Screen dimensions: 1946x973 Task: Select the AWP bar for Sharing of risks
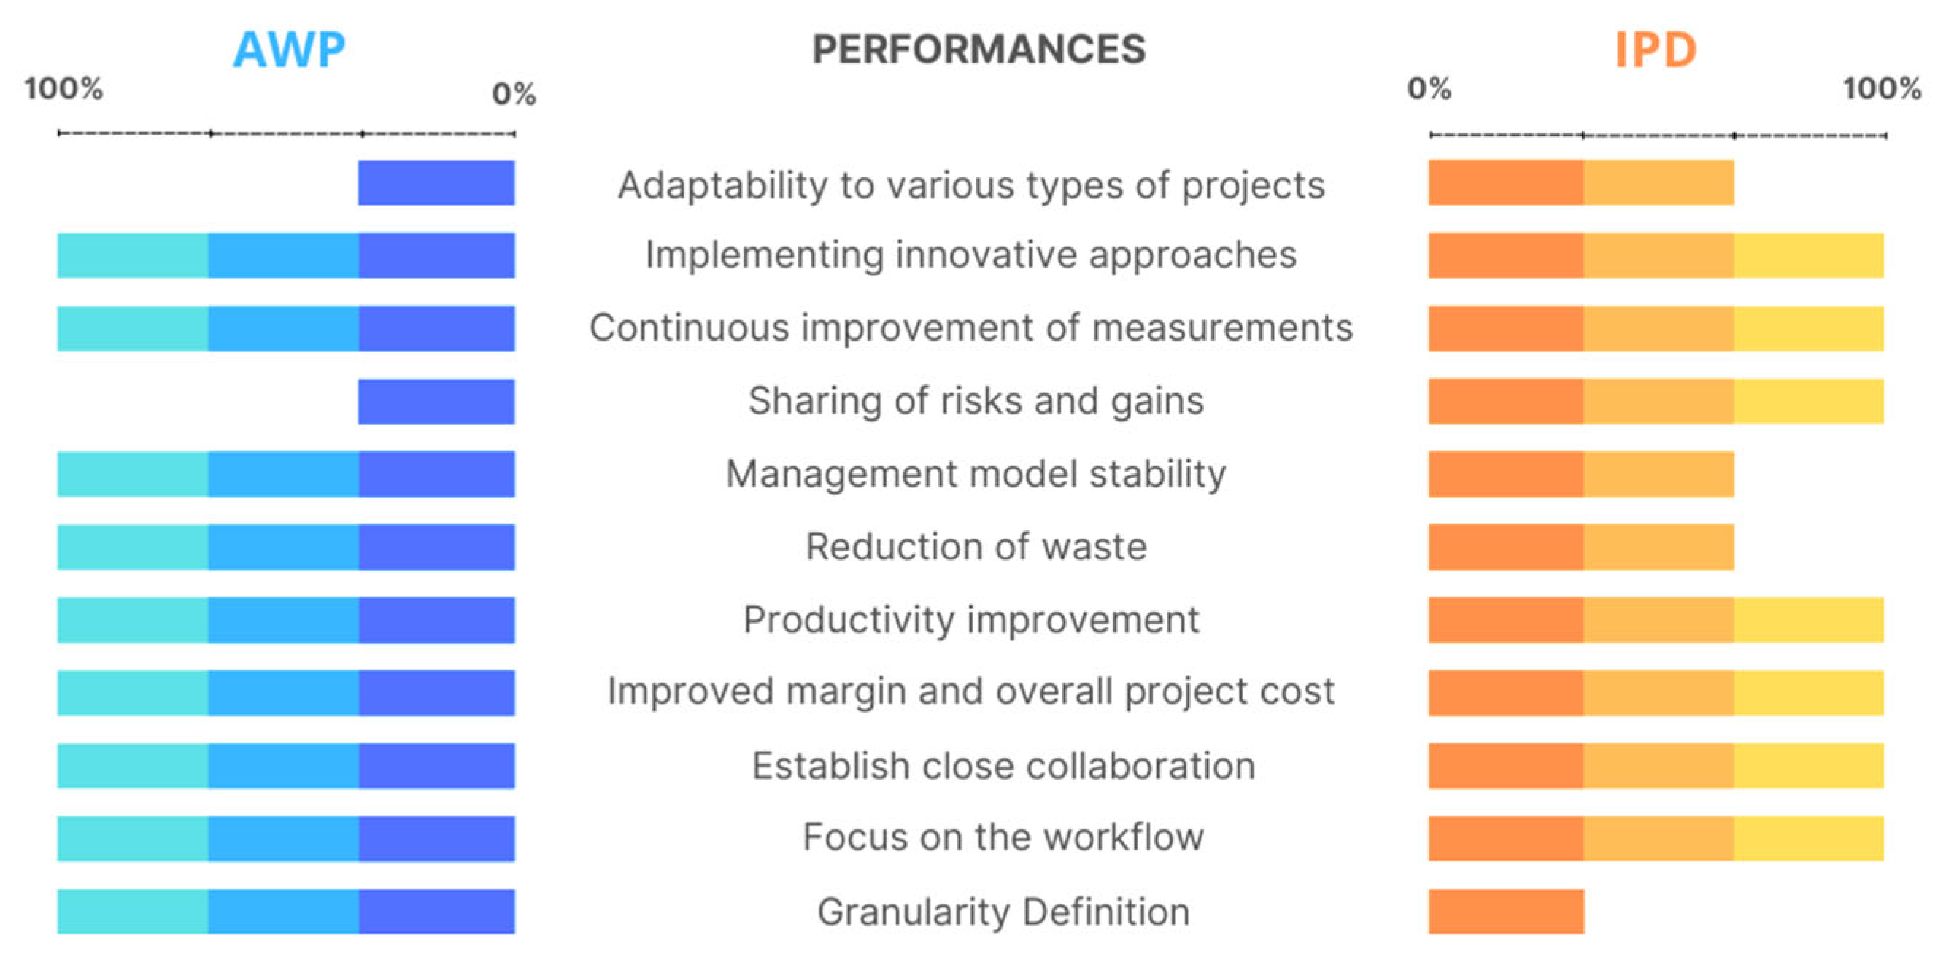436,401
